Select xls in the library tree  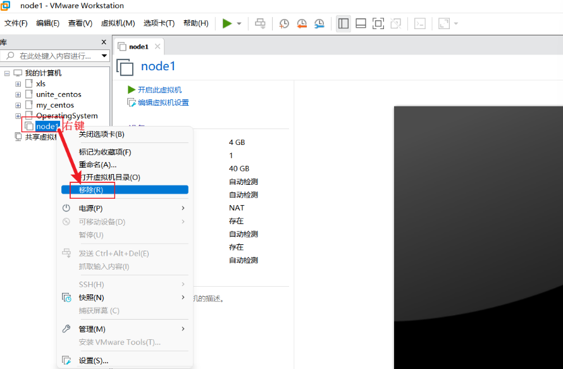(x=40, y=84)
